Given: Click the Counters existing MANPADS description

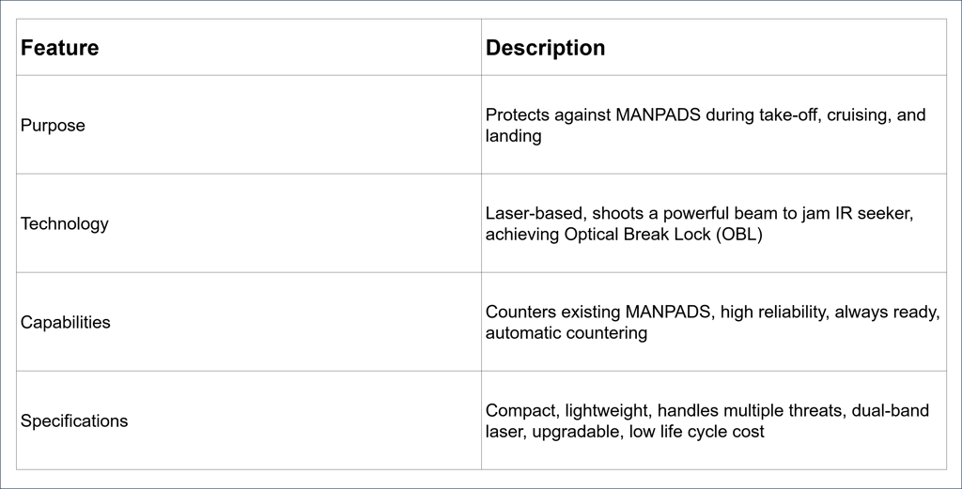Looking at the screenshot, I should 712,322.
